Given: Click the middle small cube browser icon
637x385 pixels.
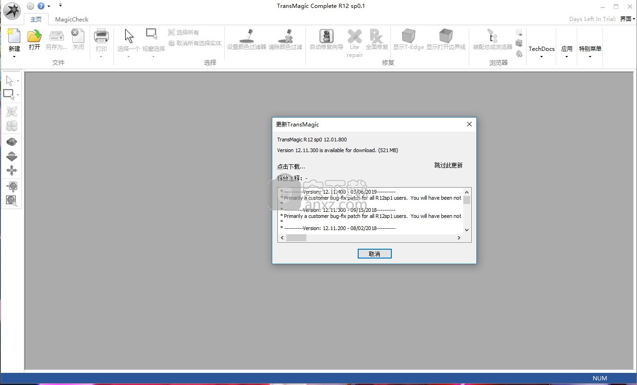Looking at the screenshot, I should 519,43.
